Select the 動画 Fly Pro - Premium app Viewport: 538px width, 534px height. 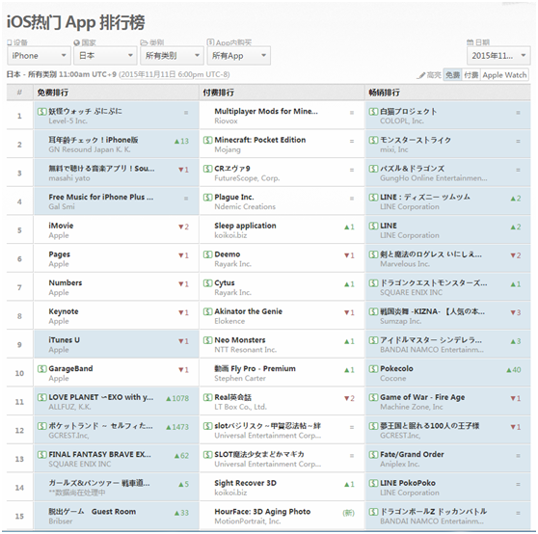coord(255,368)
